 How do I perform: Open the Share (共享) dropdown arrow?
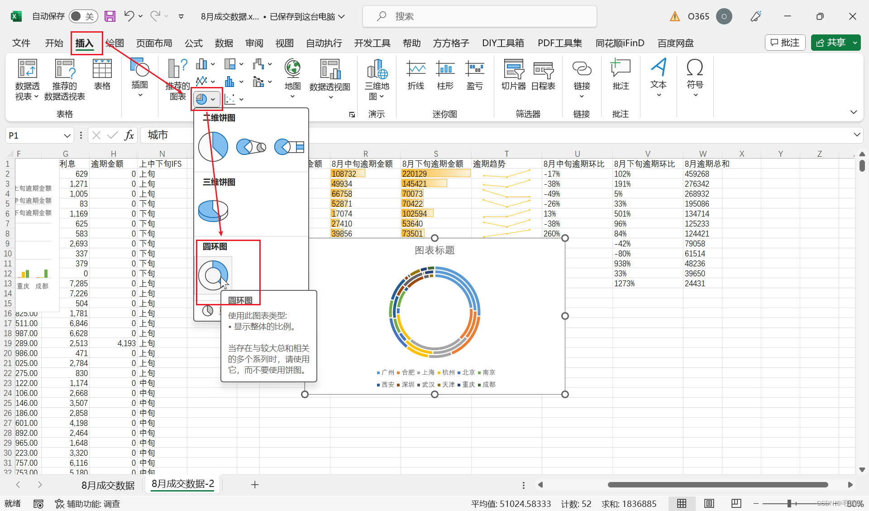tap(855, 43)
